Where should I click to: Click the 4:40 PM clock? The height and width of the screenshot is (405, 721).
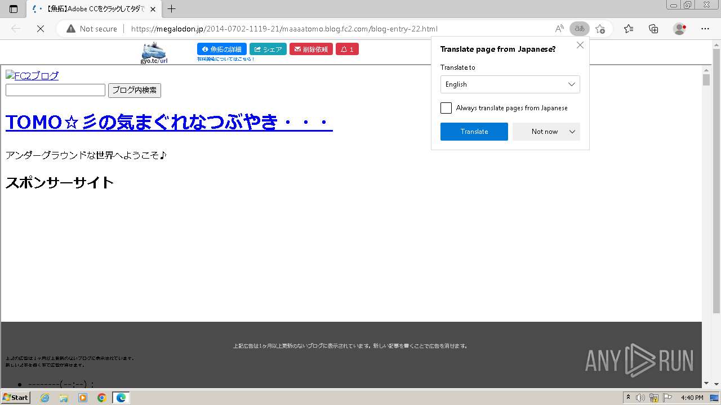tap(692, 398)
